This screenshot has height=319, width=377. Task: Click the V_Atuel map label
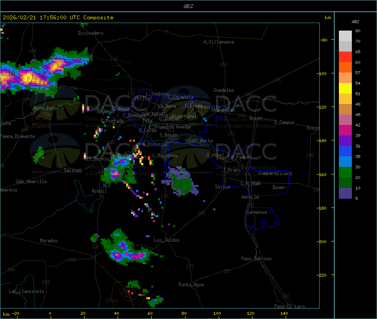pyautogui.click(x=215, y=155)
